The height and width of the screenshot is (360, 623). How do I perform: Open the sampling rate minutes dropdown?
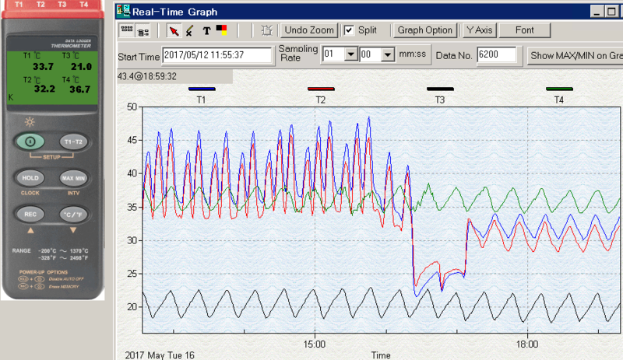[351, 54]
